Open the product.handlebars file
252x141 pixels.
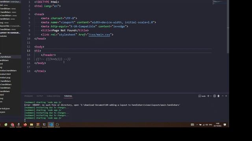(x=8, y=70)
